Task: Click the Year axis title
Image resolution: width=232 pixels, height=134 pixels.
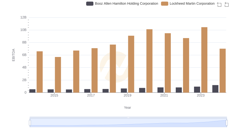Action: pyautogui.click(x=127, y=108)
